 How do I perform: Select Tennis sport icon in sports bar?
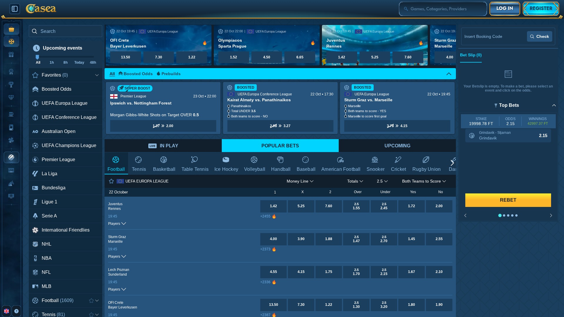pos(139,164)
